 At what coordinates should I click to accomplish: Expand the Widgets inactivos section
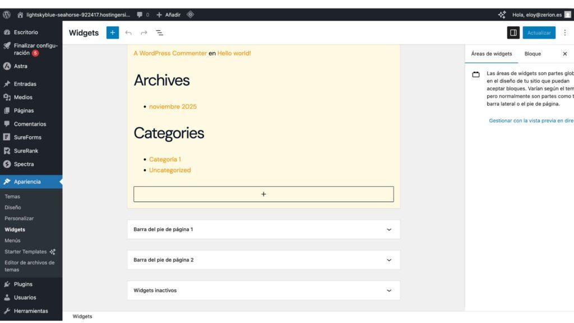(x=262, y=290)
